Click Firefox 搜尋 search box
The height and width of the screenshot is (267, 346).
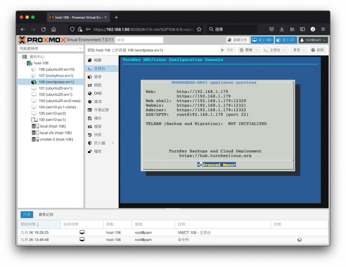pyautogui.click(x=232, y=29)
